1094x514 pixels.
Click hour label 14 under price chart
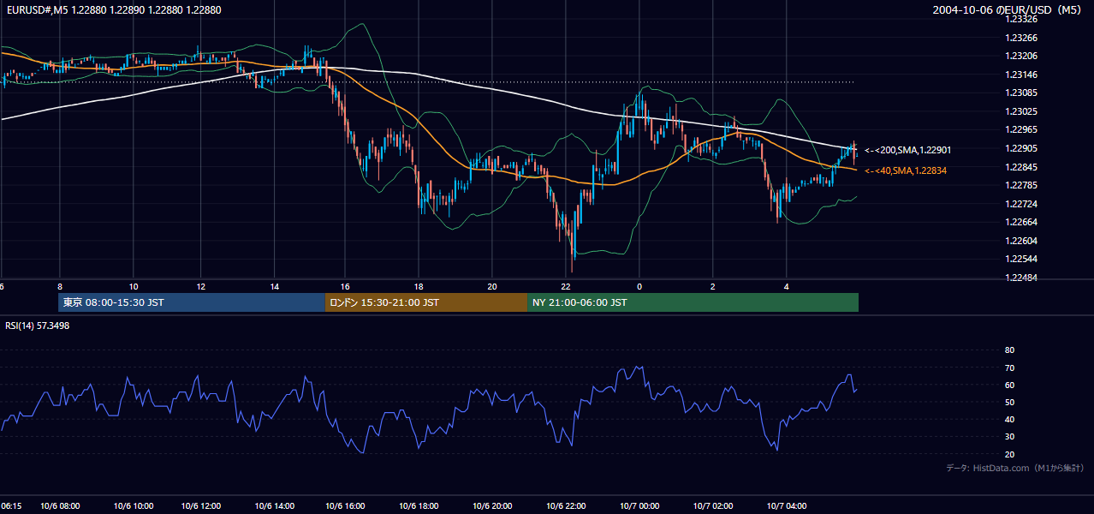275,286
